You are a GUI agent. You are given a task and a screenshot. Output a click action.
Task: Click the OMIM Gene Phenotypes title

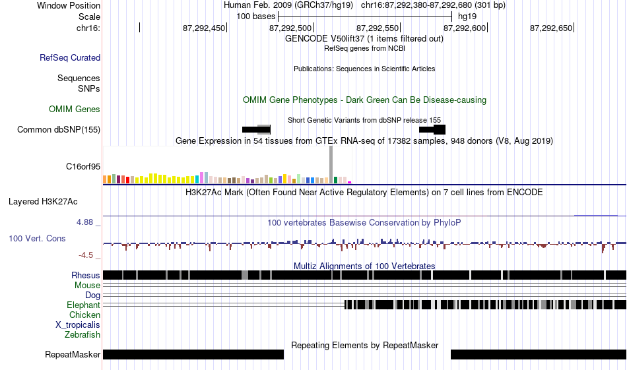click(364, 100)
